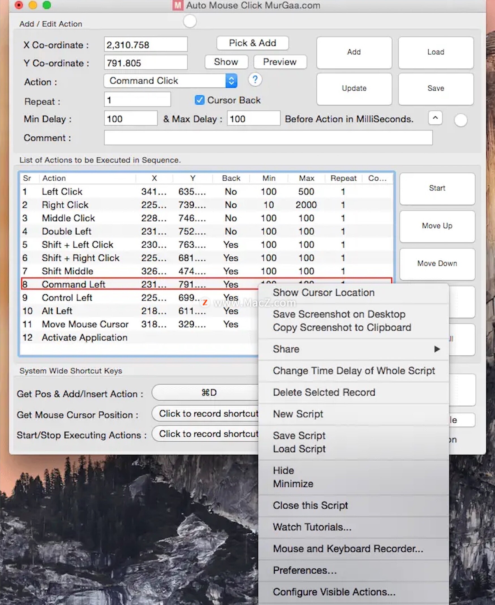Click the Add button
495x605 pixels.
(354, 52)
